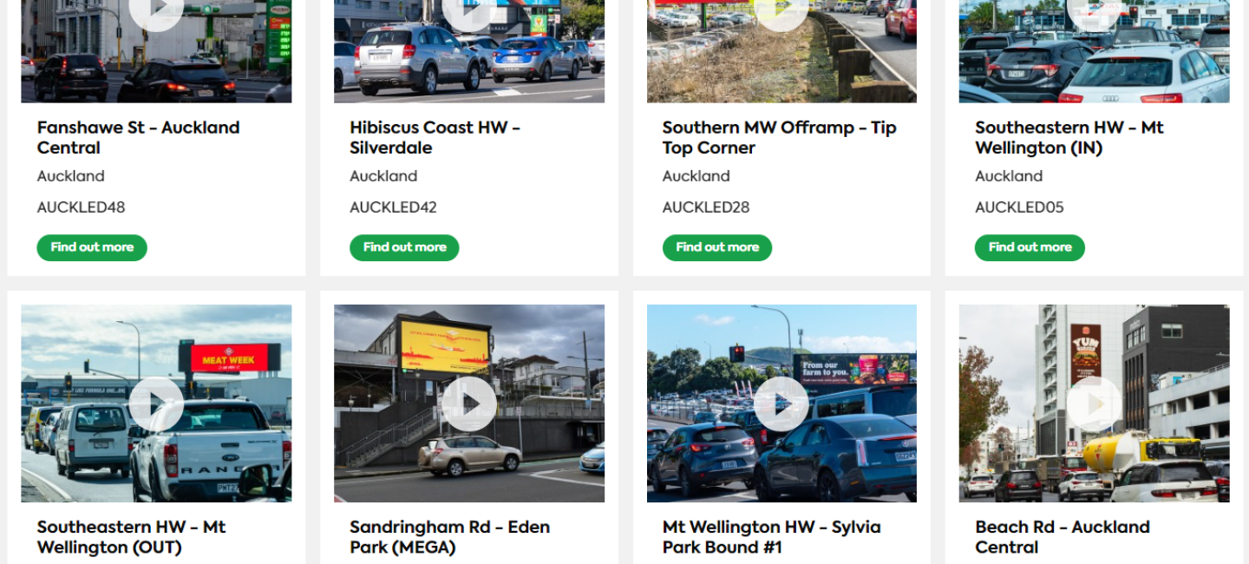Play the Mt Wellington HW Sylvia Park video
Screen dimensions: 1249x564
click(x=781, y=403)
